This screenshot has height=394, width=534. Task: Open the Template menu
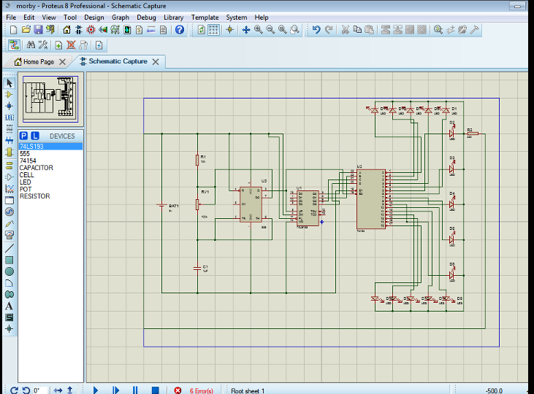(x=205, y=17)
